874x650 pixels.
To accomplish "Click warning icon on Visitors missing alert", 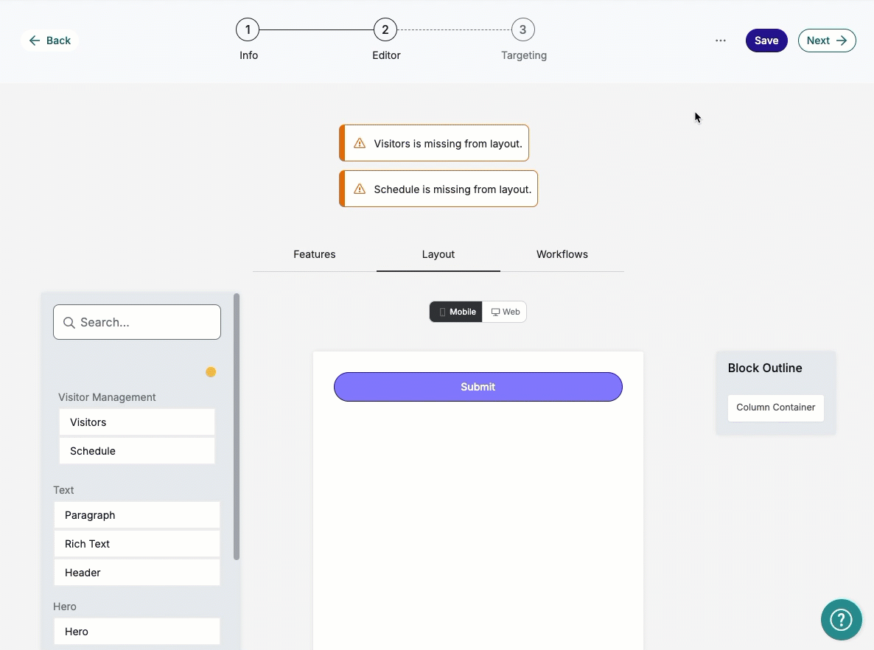I will [360, 143].
